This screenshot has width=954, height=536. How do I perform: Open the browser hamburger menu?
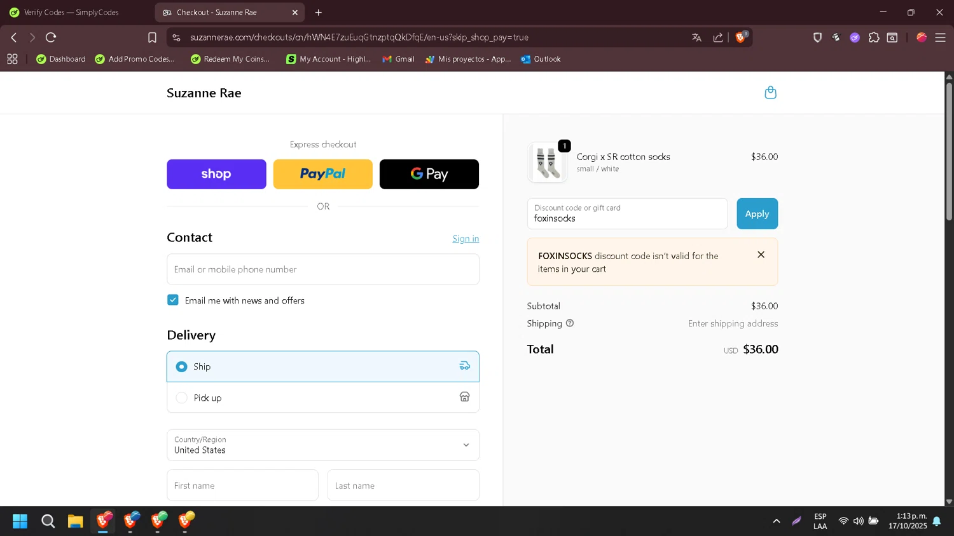coord(940,37)
